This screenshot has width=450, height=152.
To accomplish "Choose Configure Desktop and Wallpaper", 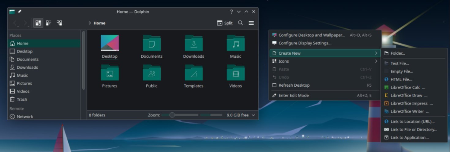I will tap(311, 35).
